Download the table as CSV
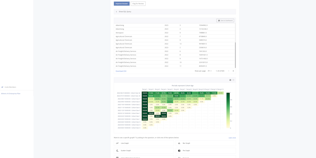316x158 pixels. (121, 71)
